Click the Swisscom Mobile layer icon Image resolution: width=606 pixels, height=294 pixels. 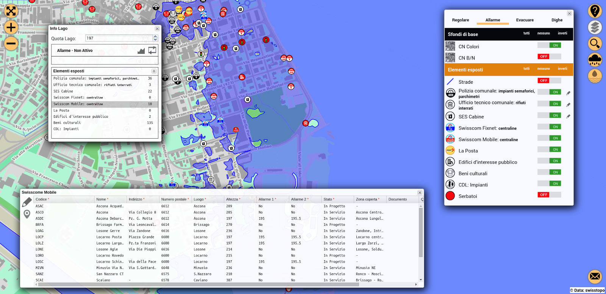click(x=450, y=139)
